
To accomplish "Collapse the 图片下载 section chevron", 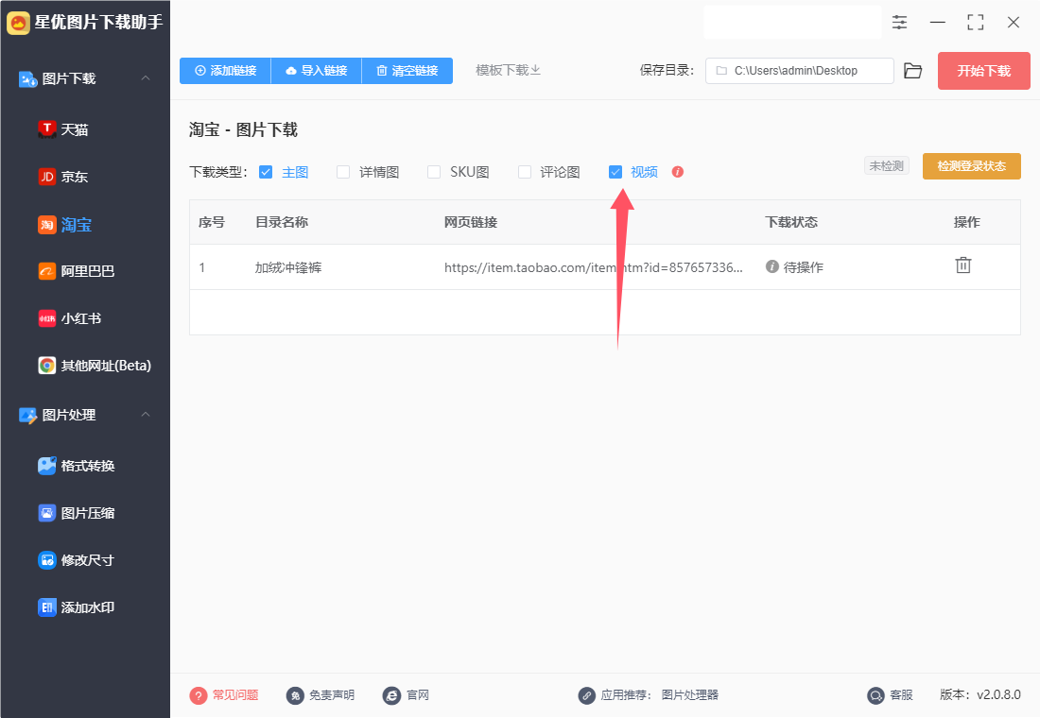I will pyautogui.click(x=146, y=78).
